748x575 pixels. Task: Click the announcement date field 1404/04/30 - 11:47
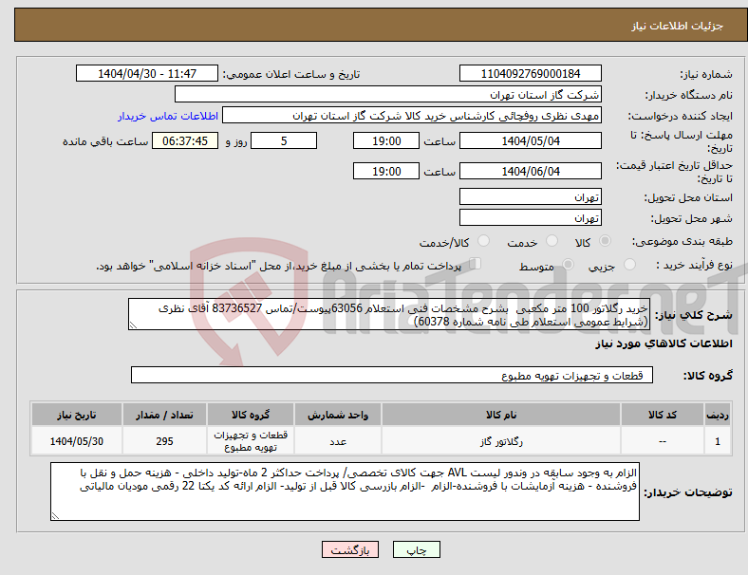[x=147, y=73]
